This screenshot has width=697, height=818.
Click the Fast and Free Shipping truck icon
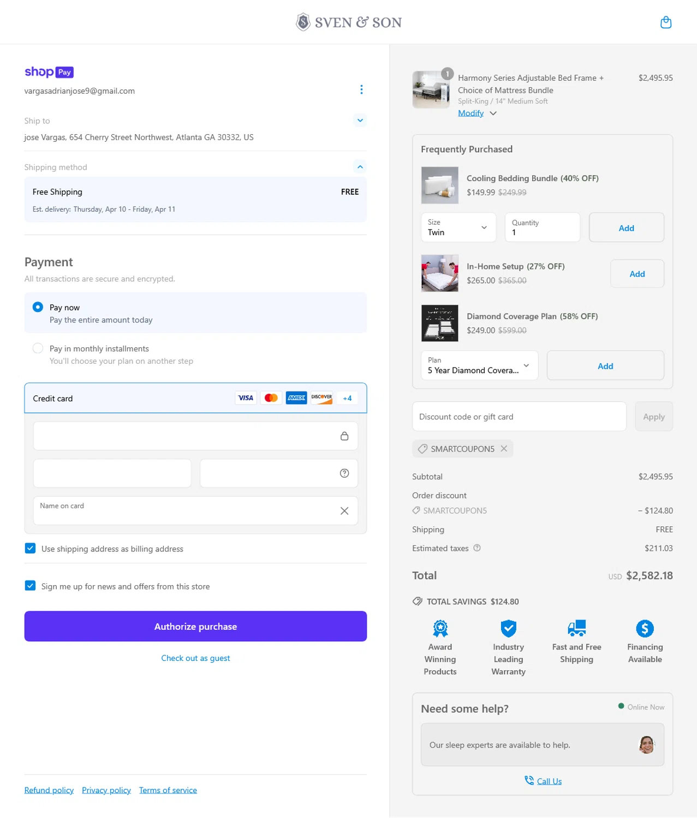pos(577,628)
